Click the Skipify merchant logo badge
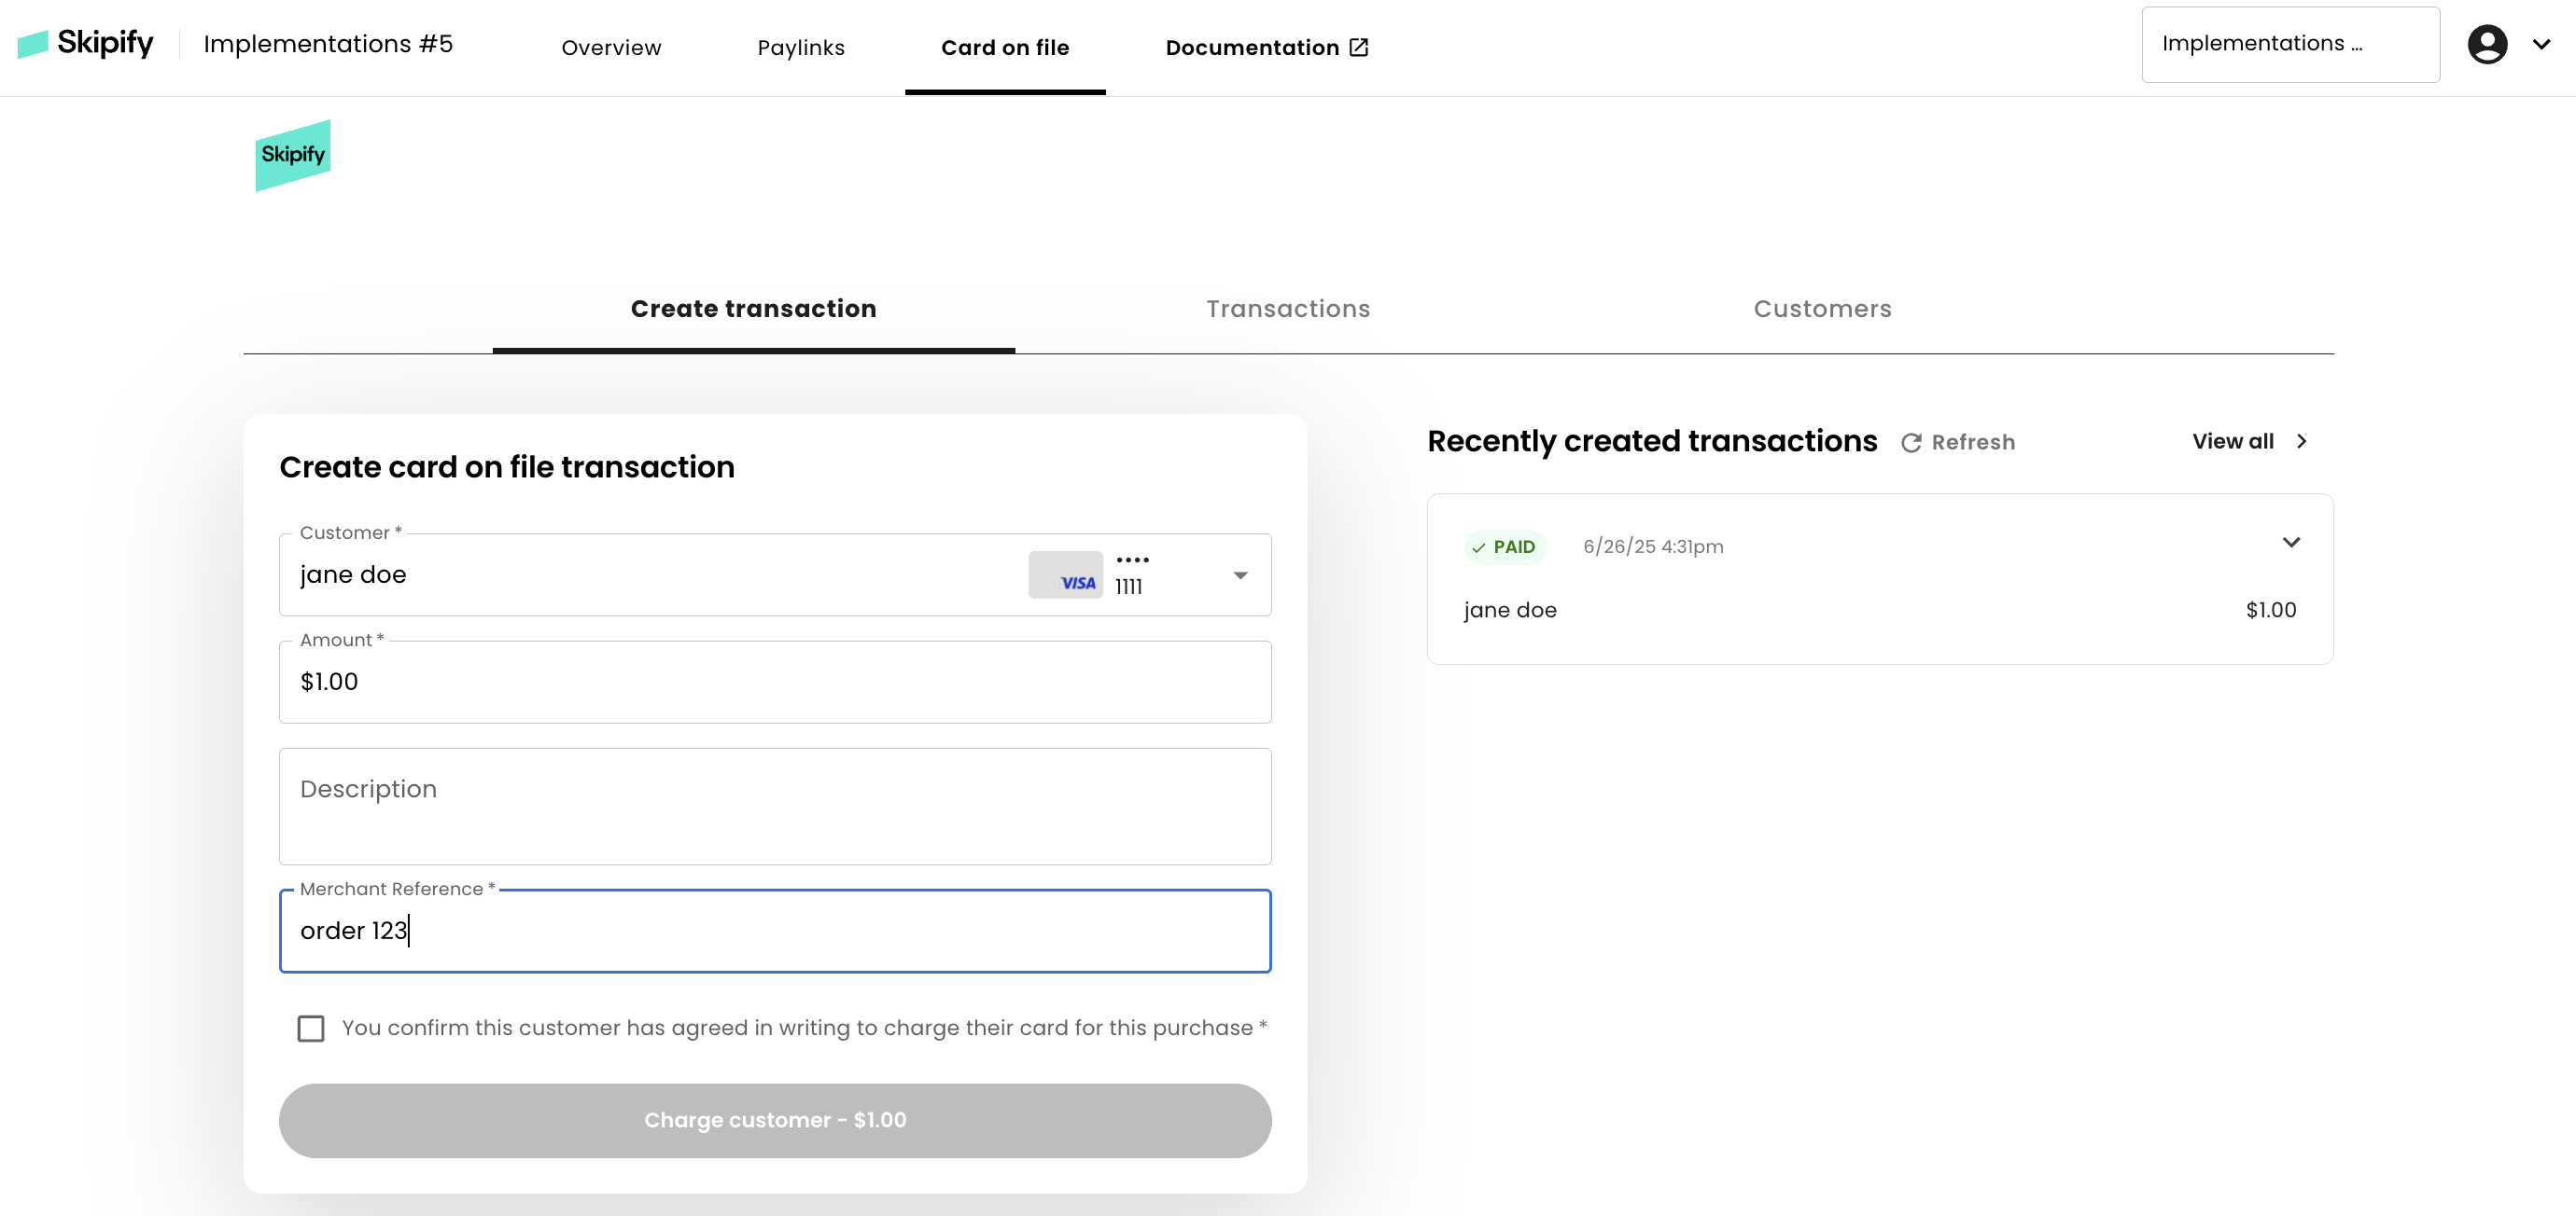Screen dimensions: 2576x1216 coord(293,155)
